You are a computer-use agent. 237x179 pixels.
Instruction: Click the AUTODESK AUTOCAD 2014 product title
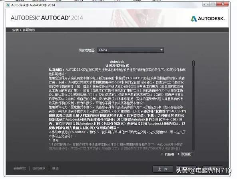tap(47, 18)
